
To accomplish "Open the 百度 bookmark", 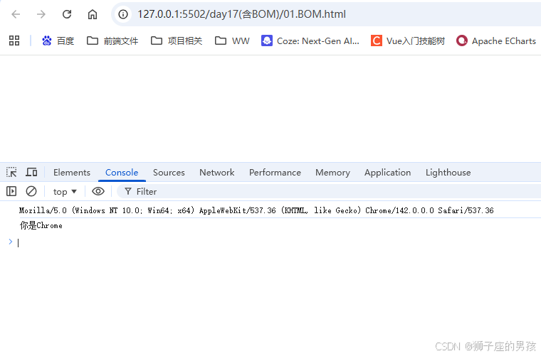I will point(58,41).
